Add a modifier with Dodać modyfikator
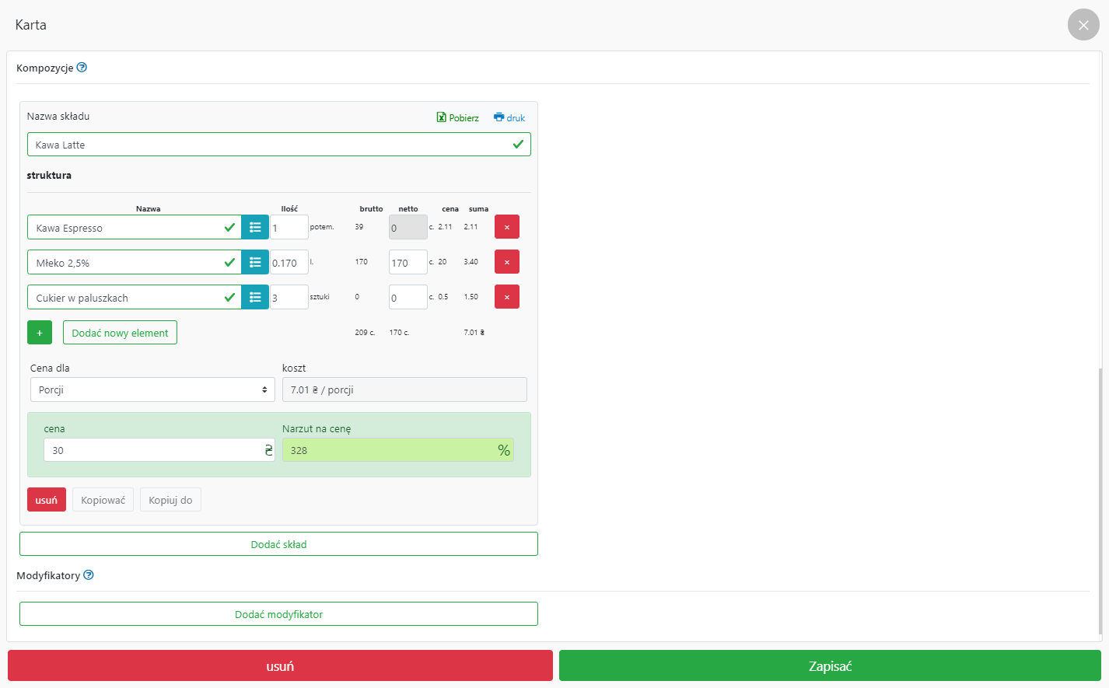The image size is (1109, 688). 278,614
